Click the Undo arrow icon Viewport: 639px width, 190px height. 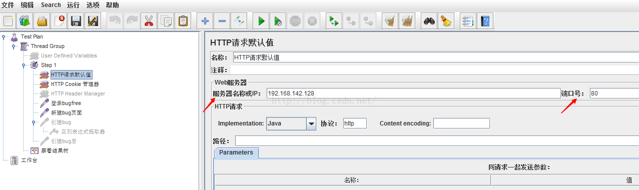[115, 21]
